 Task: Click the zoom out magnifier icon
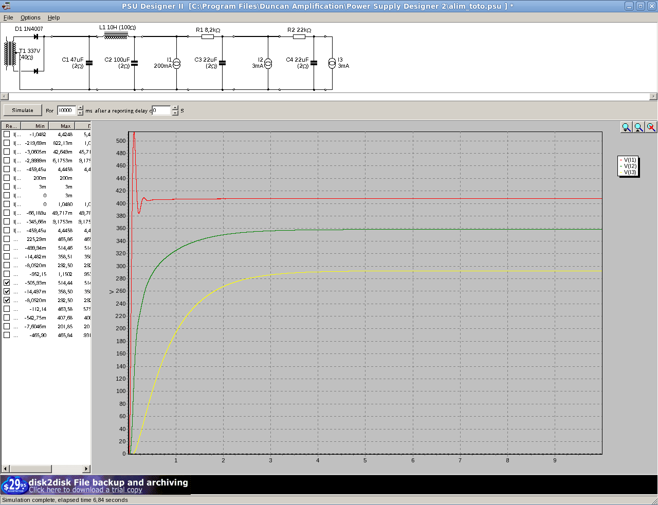point(638,127)
